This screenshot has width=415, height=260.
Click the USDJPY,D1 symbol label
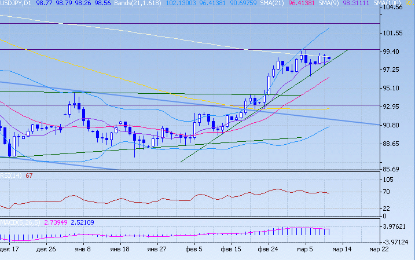16,3
